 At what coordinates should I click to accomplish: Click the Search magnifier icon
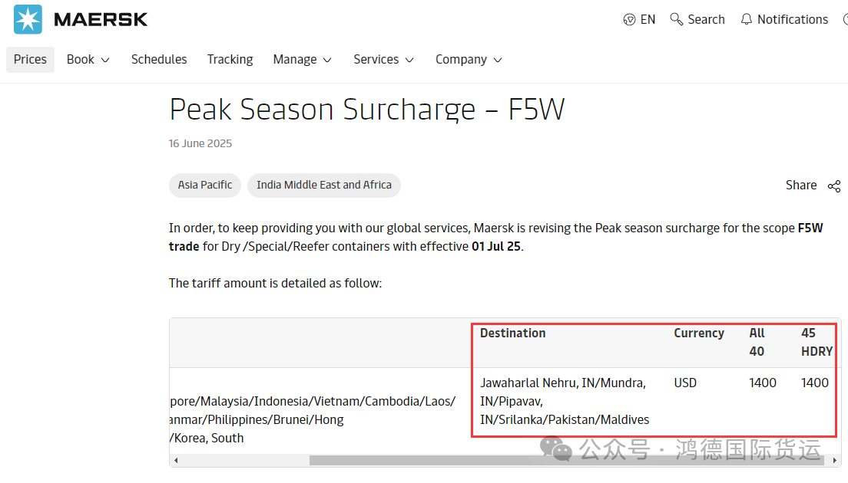point(676,19)
